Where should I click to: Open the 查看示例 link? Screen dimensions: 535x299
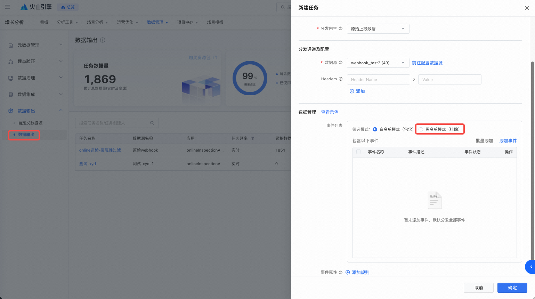(330, 112)
